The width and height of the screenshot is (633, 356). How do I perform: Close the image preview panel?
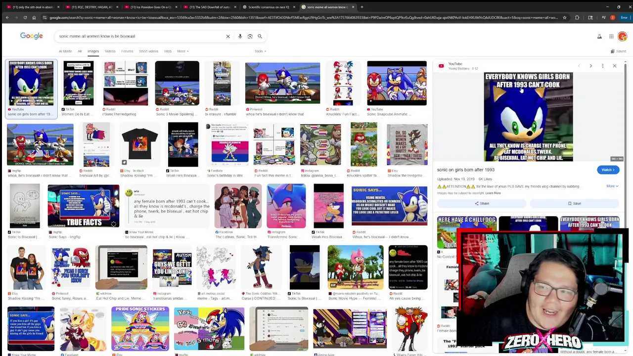pos(615,66)
